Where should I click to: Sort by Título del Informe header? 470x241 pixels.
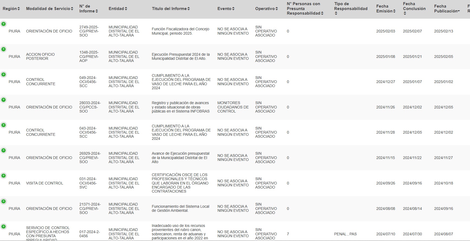[171, 9]
